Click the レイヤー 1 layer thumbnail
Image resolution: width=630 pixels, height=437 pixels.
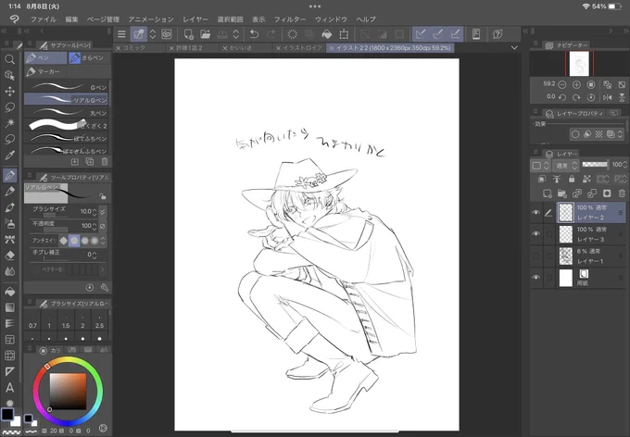pos(566,256)
